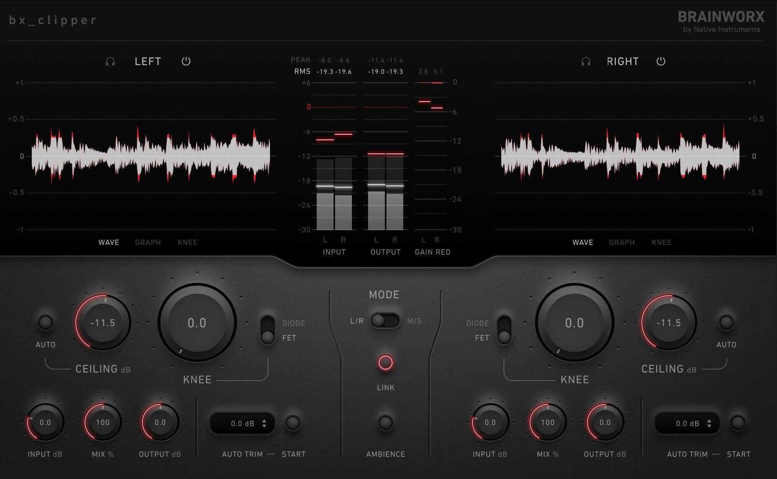777x479 pixels.
Task: Toggle the RIGHT channel power button
Action: click(x=661, y=61)
